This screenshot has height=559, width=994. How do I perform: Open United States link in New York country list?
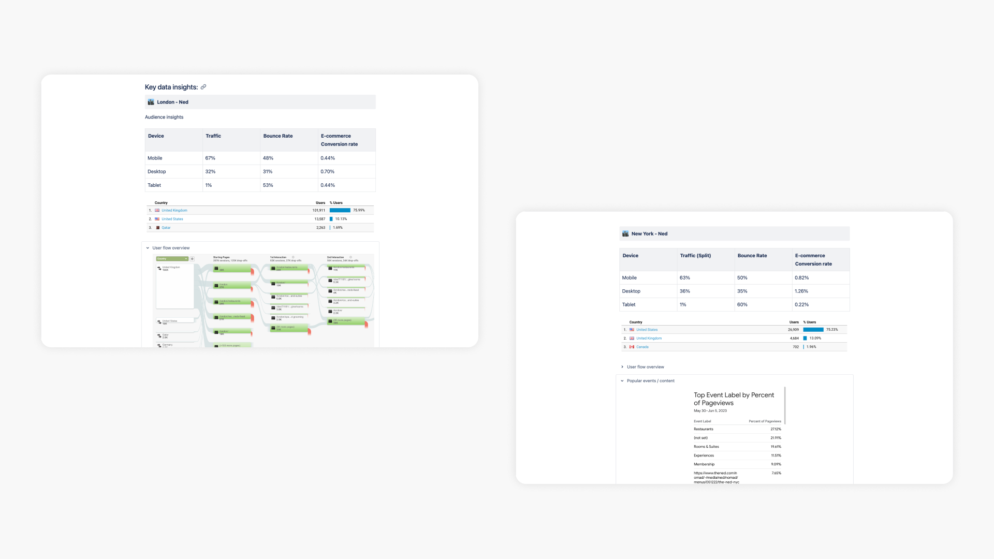point(647,330)
